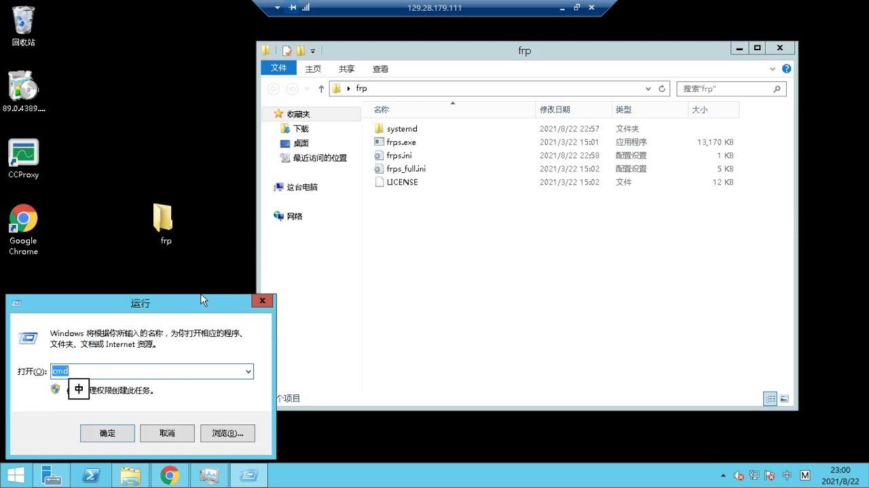Sort files by the 大小 column header
The width and height of the screenshot is (869, 488).
(713, 110)
